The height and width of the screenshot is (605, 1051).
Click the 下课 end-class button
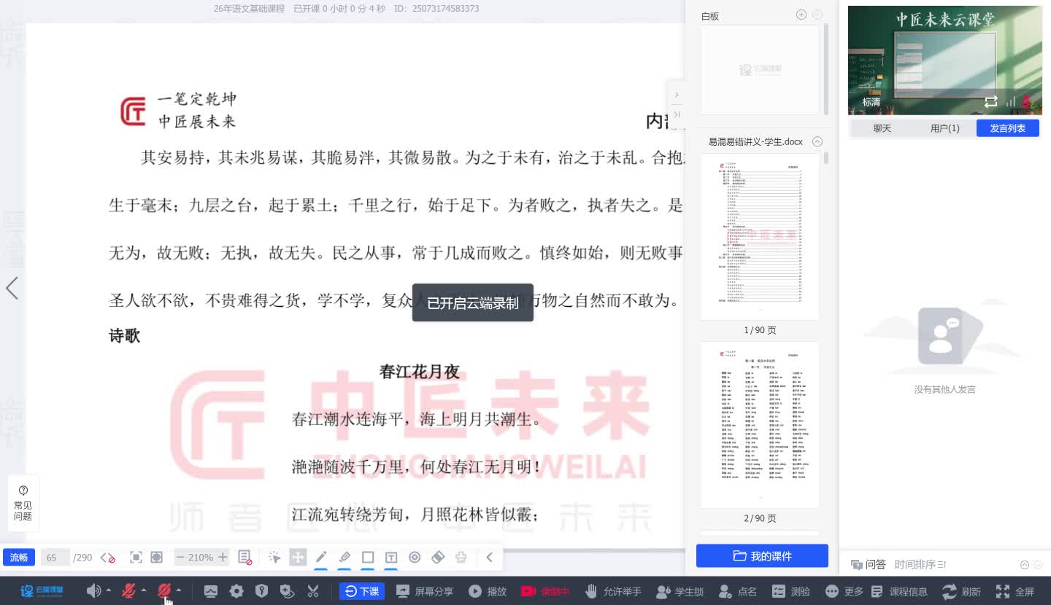point(362,591)
